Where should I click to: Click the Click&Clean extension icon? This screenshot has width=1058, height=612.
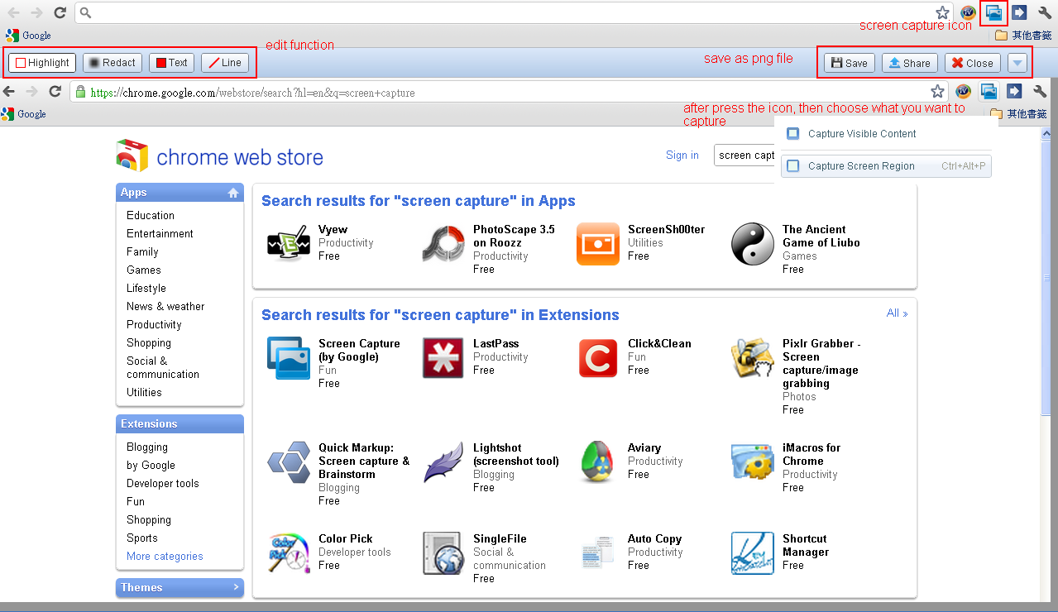pyautogui.click(x=598, y=358)
